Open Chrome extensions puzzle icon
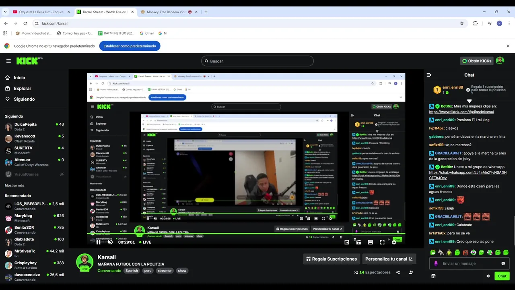The image size is (515, 290). click(x=475, y=23)
